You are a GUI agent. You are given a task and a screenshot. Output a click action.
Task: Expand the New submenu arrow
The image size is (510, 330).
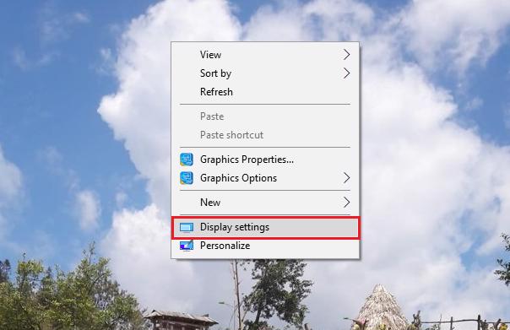(346, 203)
